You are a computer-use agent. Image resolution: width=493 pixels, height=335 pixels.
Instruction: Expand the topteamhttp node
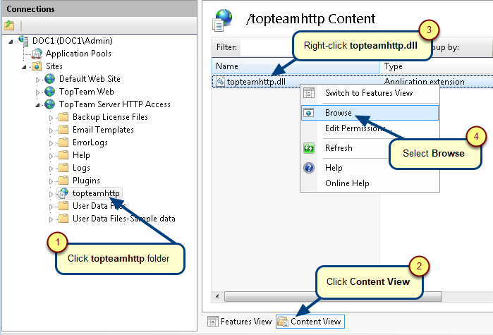point(51,194)
